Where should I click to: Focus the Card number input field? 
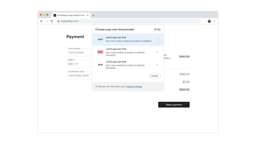tap(79, 52)
